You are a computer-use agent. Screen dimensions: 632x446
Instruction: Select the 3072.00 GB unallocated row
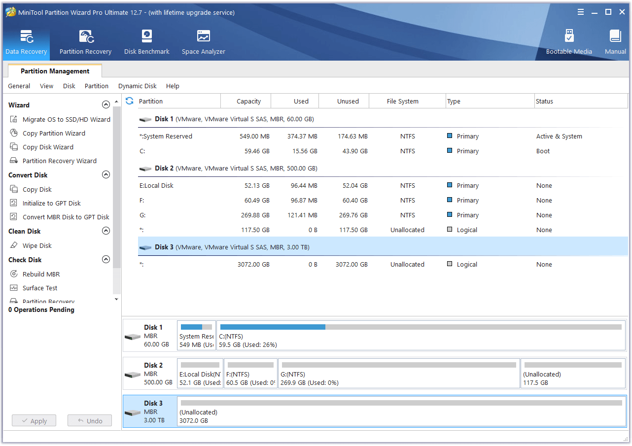pyautogui.click(x=383, y=265)
